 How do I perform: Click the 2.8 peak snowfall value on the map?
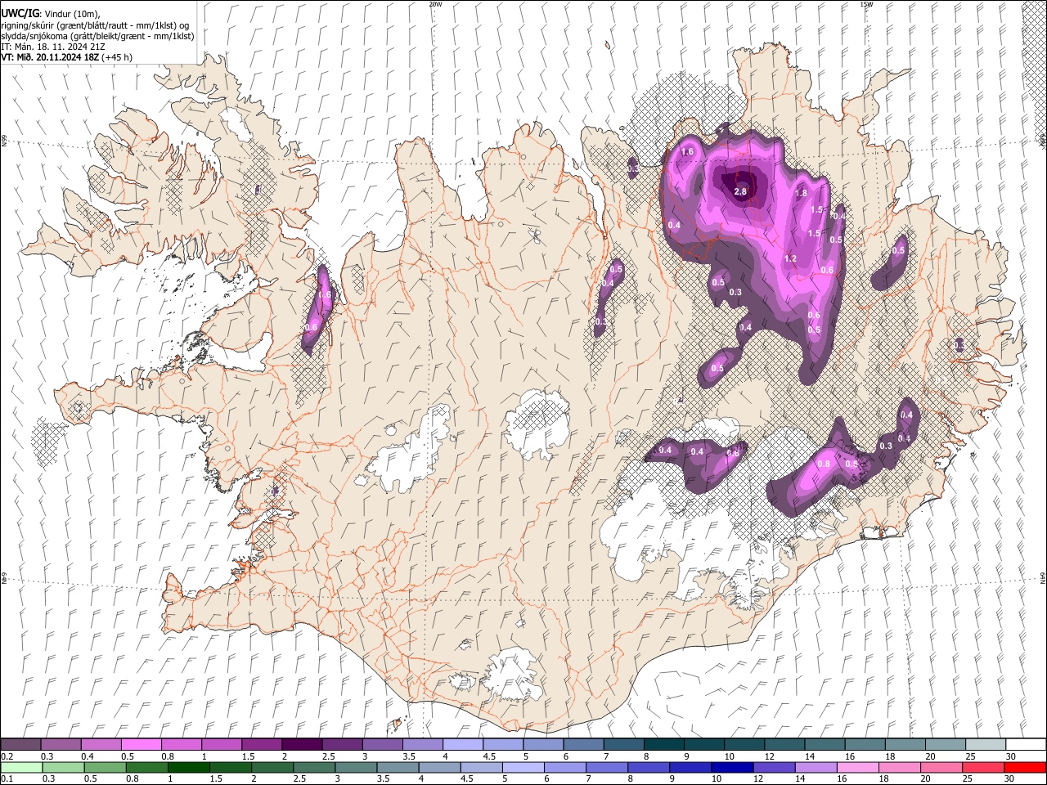pyautogui.click(x=740, y=191)
